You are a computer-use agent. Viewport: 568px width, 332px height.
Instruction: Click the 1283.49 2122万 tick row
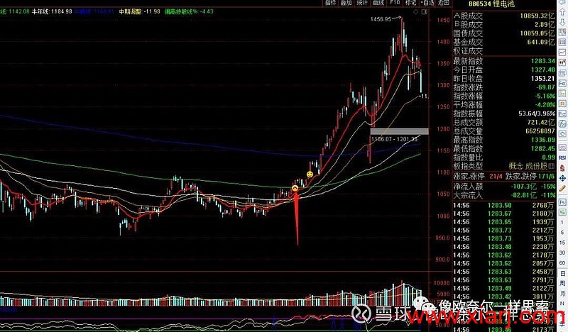pos(504,289)
